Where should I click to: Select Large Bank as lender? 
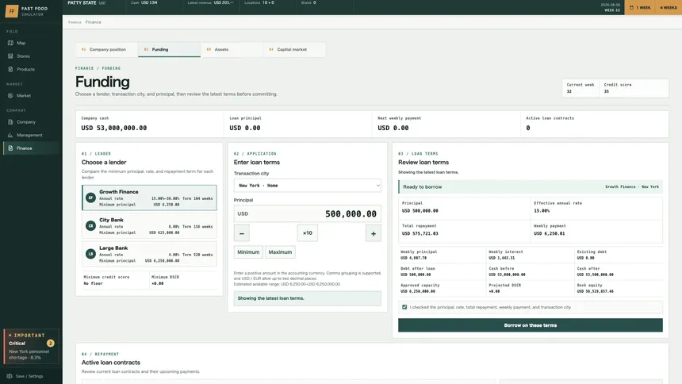tap(149, 254)
